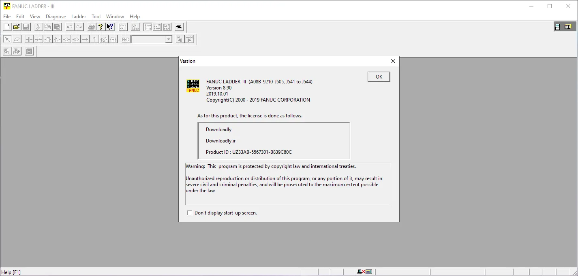Click the FANUC logo icon in dialog

click(193, 86)
